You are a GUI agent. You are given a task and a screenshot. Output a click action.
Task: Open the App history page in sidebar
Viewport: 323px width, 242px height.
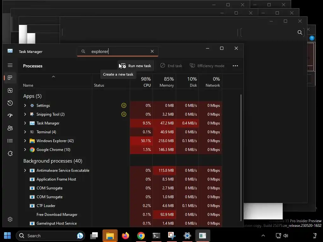(10, 103)
